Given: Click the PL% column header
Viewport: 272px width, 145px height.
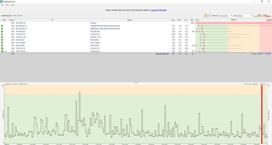Looking at the screenshot, I should 192,20.
